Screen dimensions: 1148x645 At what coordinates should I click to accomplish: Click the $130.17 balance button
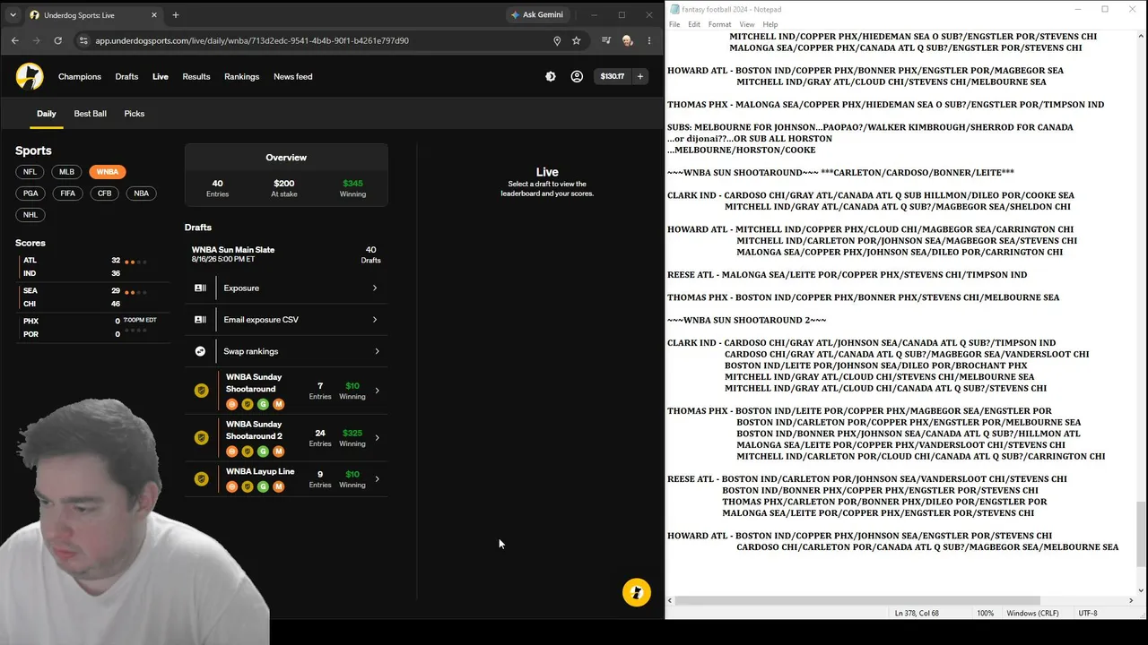point(613,76)
